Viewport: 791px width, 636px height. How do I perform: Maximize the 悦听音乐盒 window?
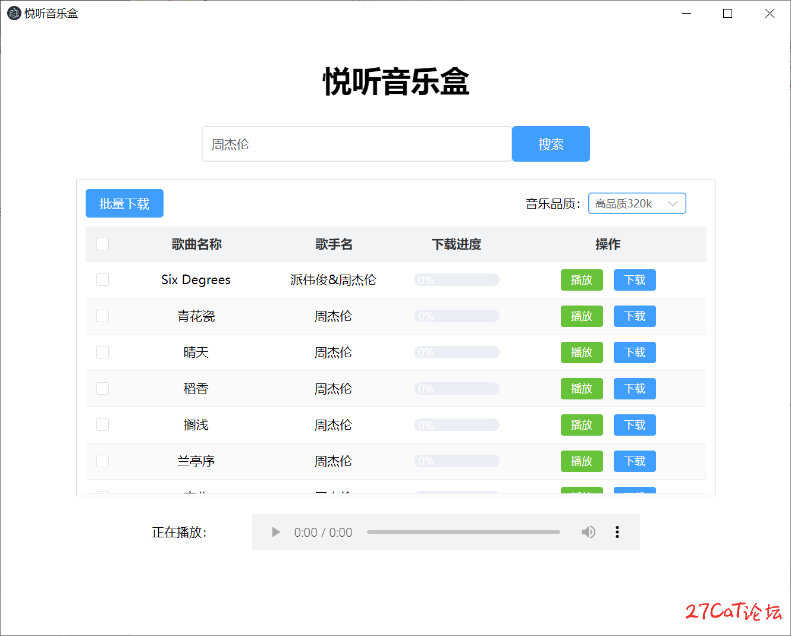tap(727, 13)
